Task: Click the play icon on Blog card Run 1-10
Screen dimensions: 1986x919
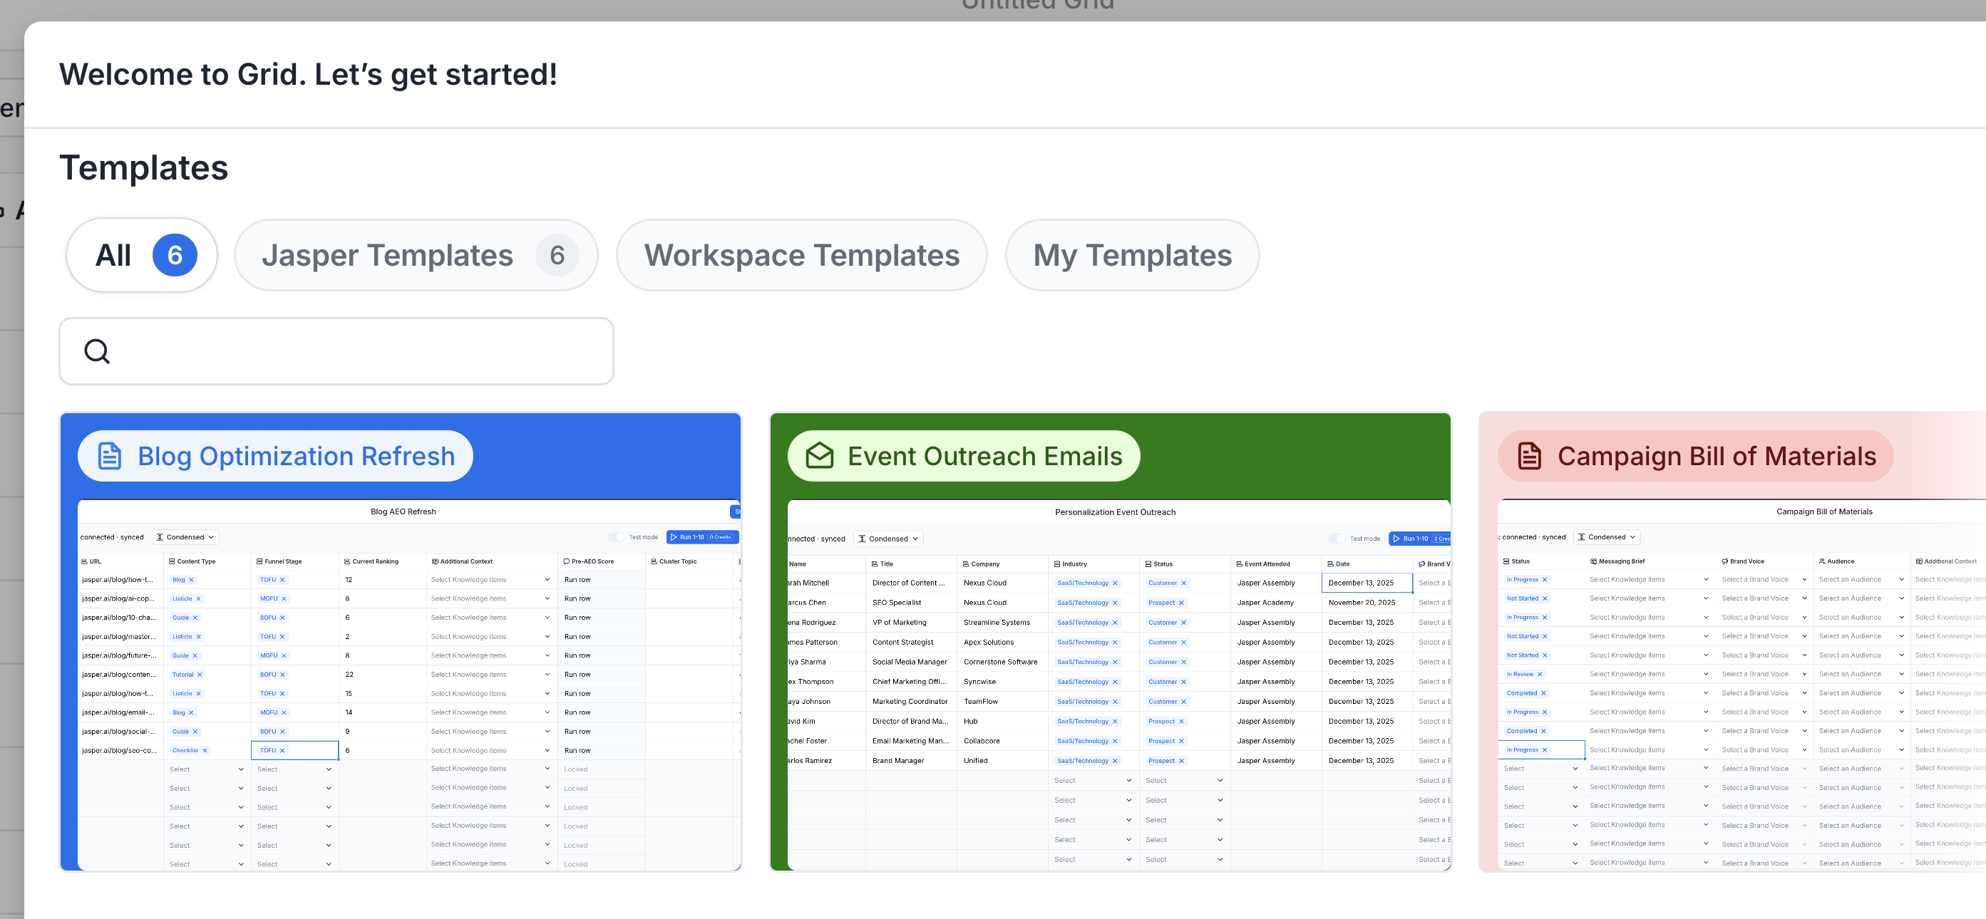Action: 673,537
